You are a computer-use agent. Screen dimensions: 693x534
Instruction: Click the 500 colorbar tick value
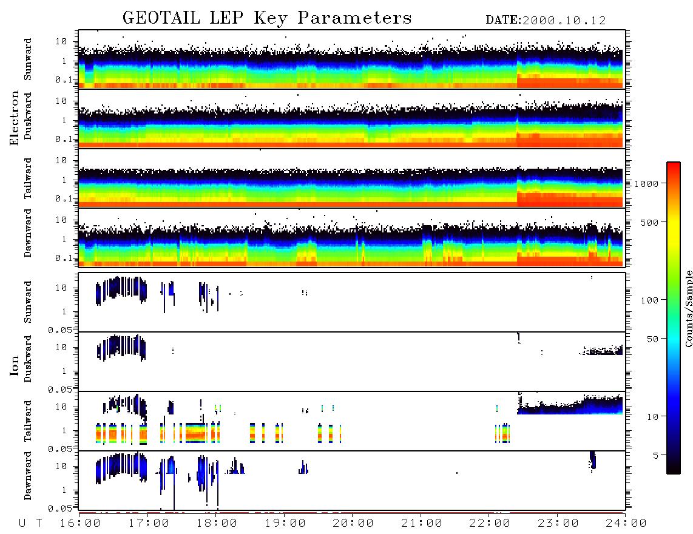click(x=650, y=222)
